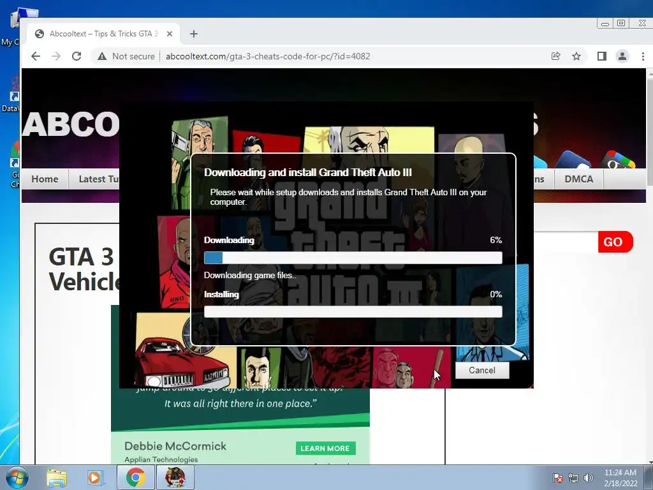This screenshot has width=653, height=490.
Task: Click the Debbie McCormick ad text
Action: click(x=175, y=446)
